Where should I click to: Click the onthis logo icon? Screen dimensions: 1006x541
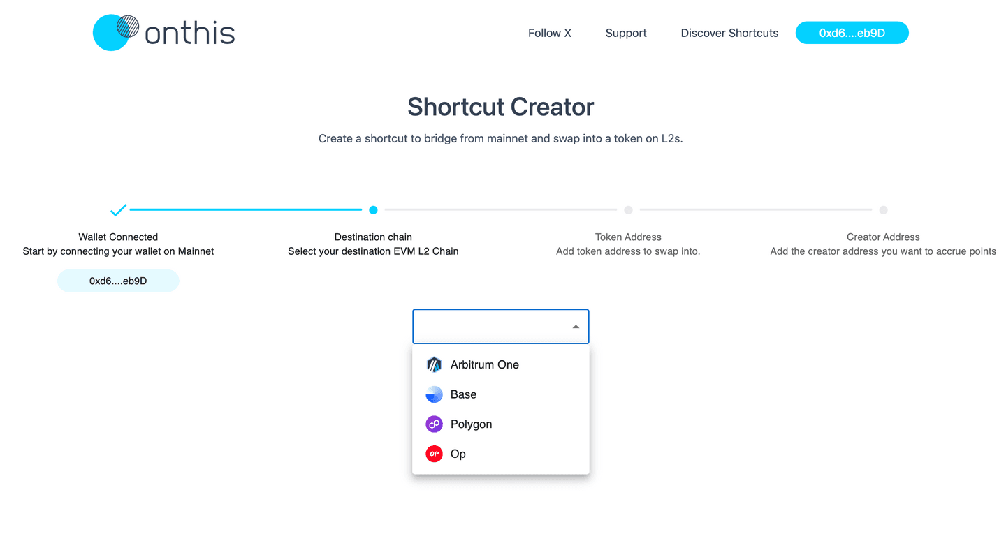click(116, 32)
